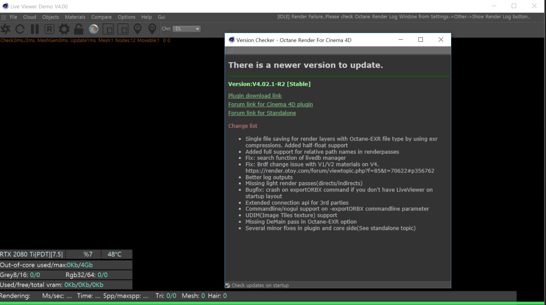Close the Version Checker dialog
546x305 pixels.
coord(441,40)
